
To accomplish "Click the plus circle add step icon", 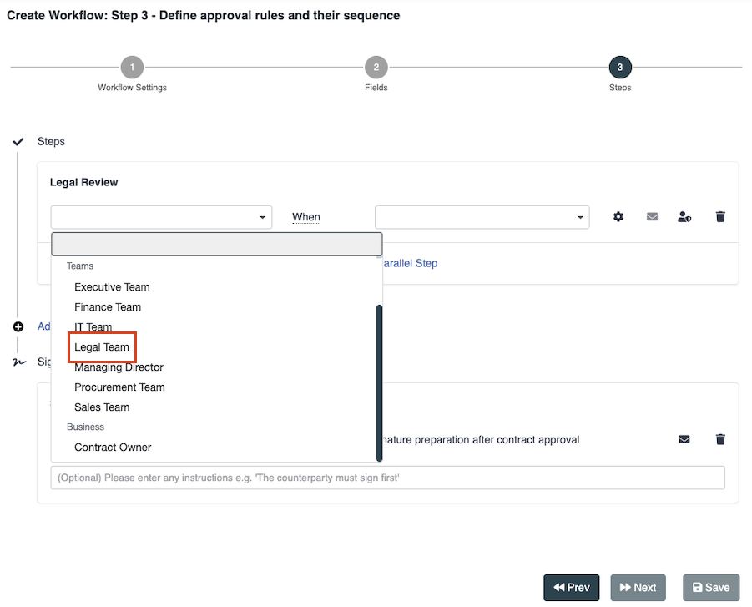I will pos(18,326).
